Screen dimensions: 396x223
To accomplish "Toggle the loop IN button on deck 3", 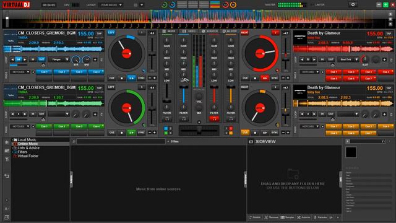I will pos(33,114).
